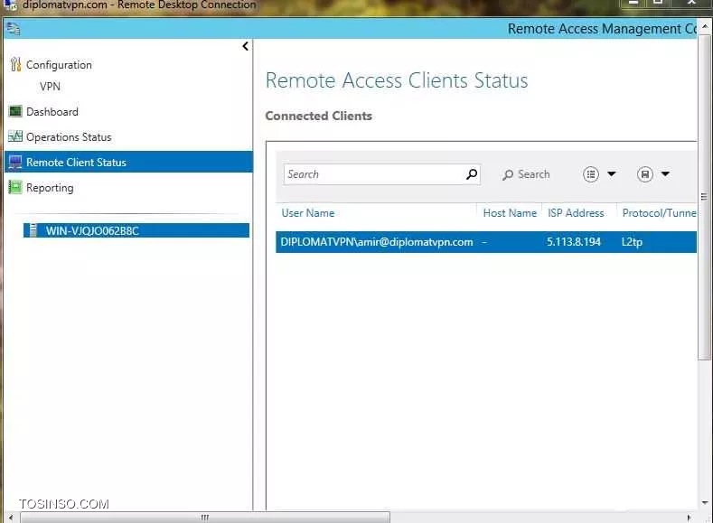Sort by ISP Address column
The image size is (713, 523).
(576, 213)
